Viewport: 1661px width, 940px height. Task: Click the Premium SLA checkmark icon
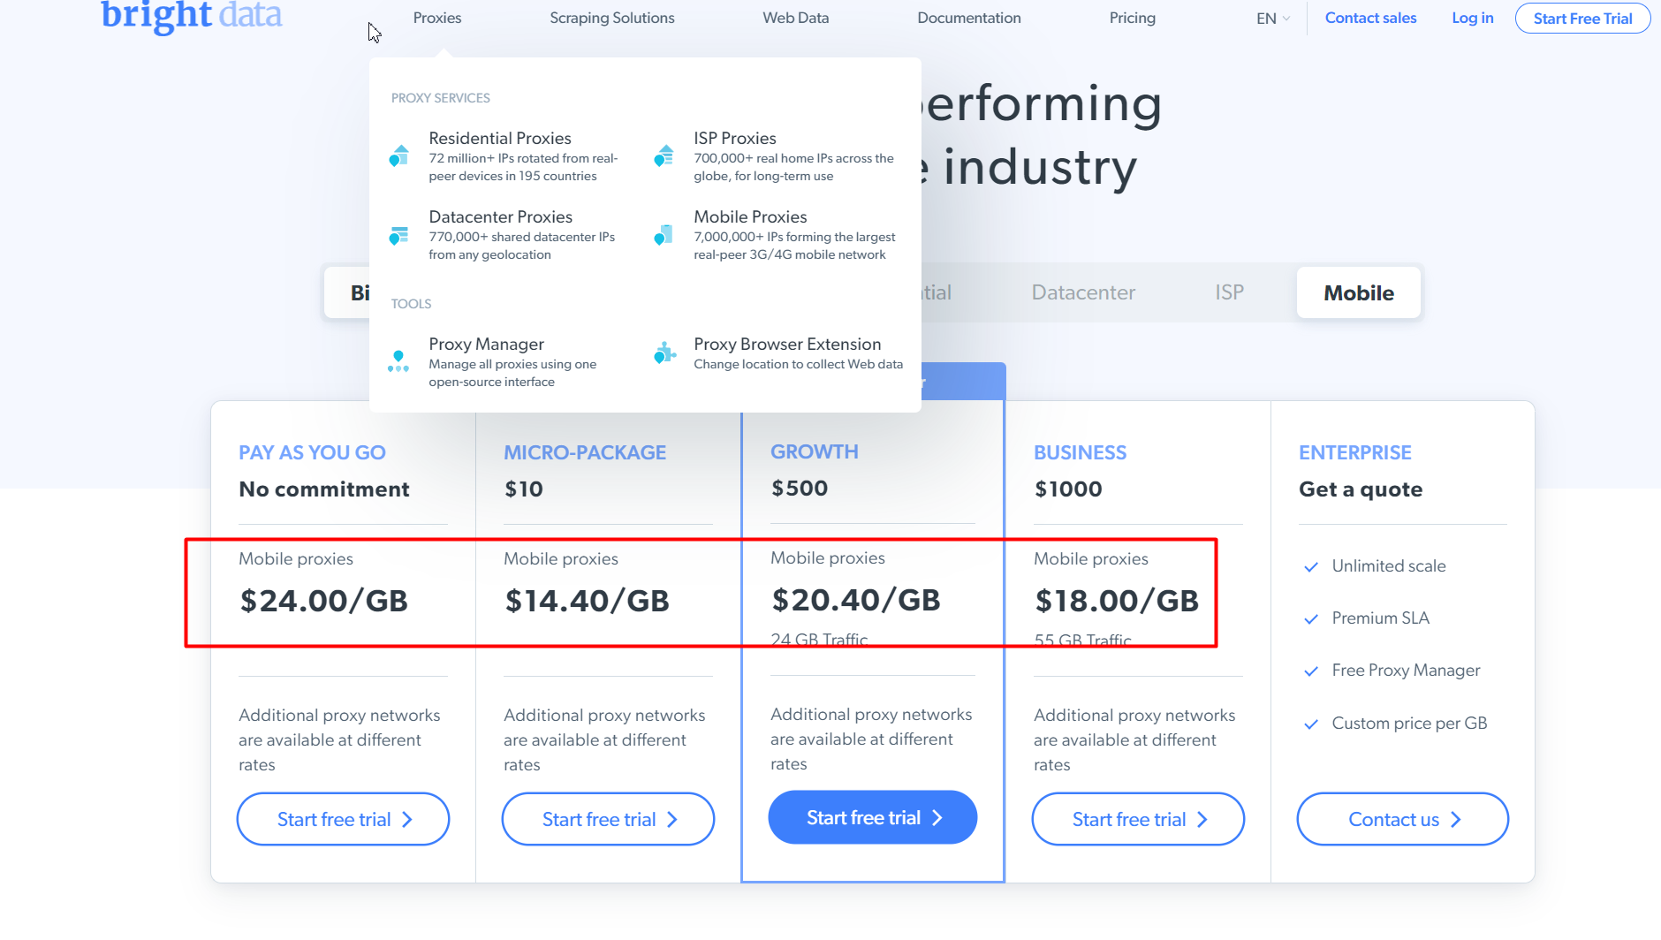pyautogui.click(x=1311, y=619)
